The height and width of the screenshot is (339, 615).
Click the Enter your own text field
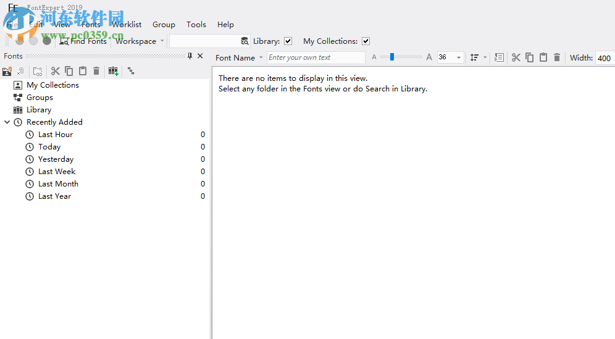point(316,57)
